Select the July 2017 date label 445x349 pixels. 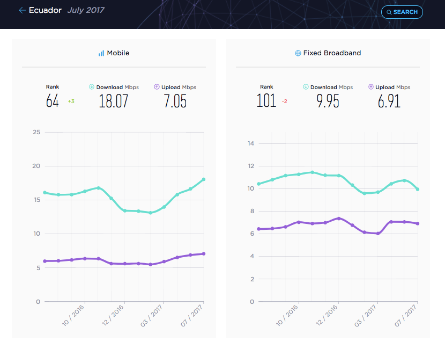tap(86, 10)
